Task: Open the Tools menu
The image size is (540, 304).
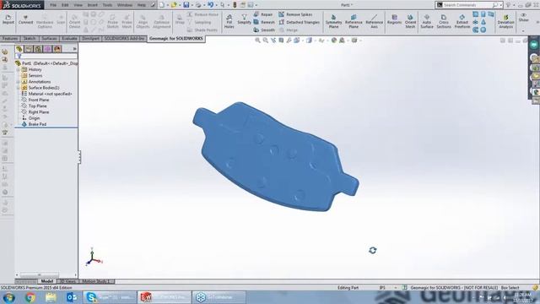Action: click(x=107, y=5)
